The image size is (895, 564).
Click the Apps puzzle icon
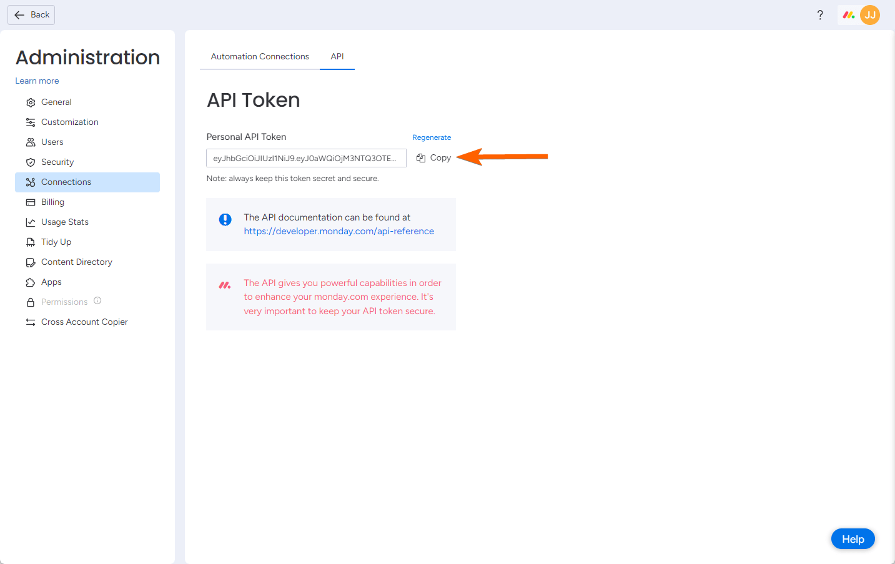click(x=31, y=282)
